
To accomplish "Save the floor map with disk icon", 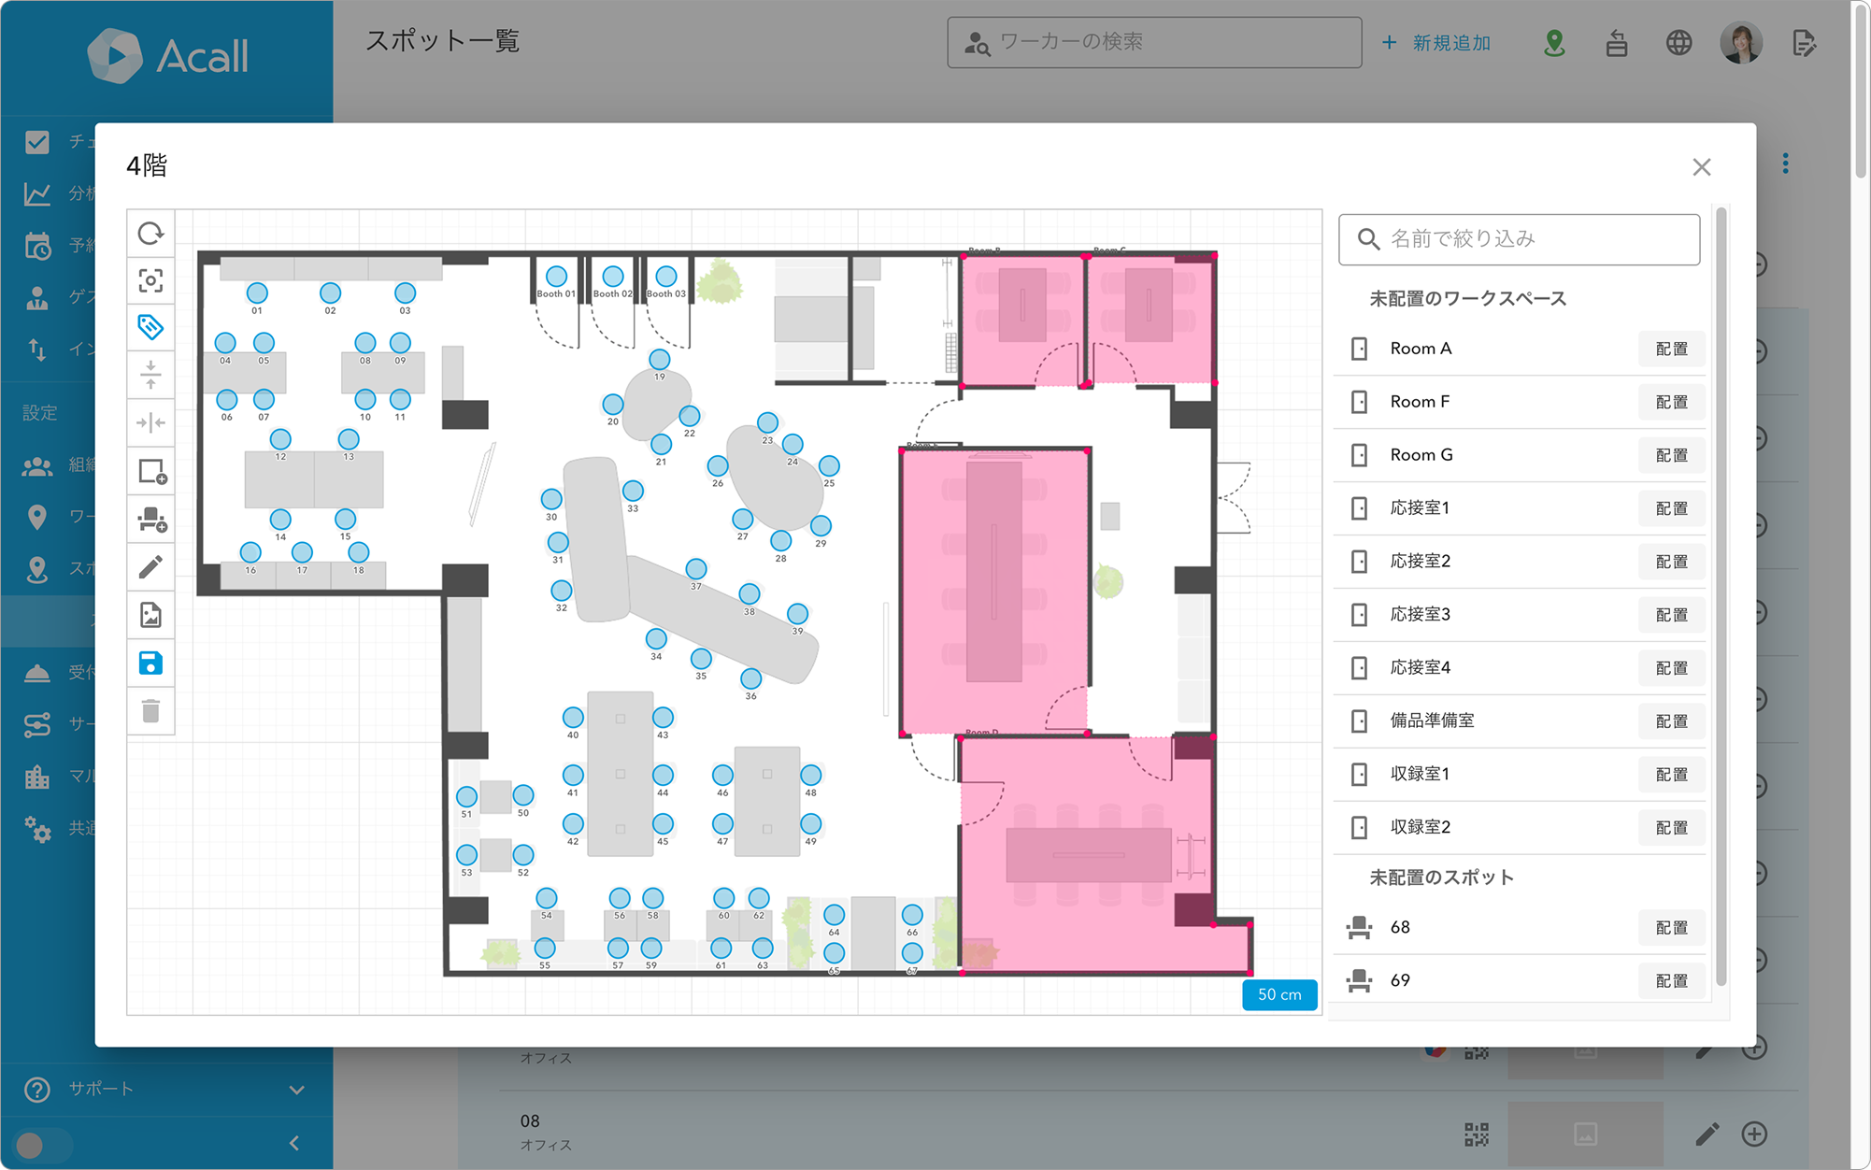I will [150, 663].
